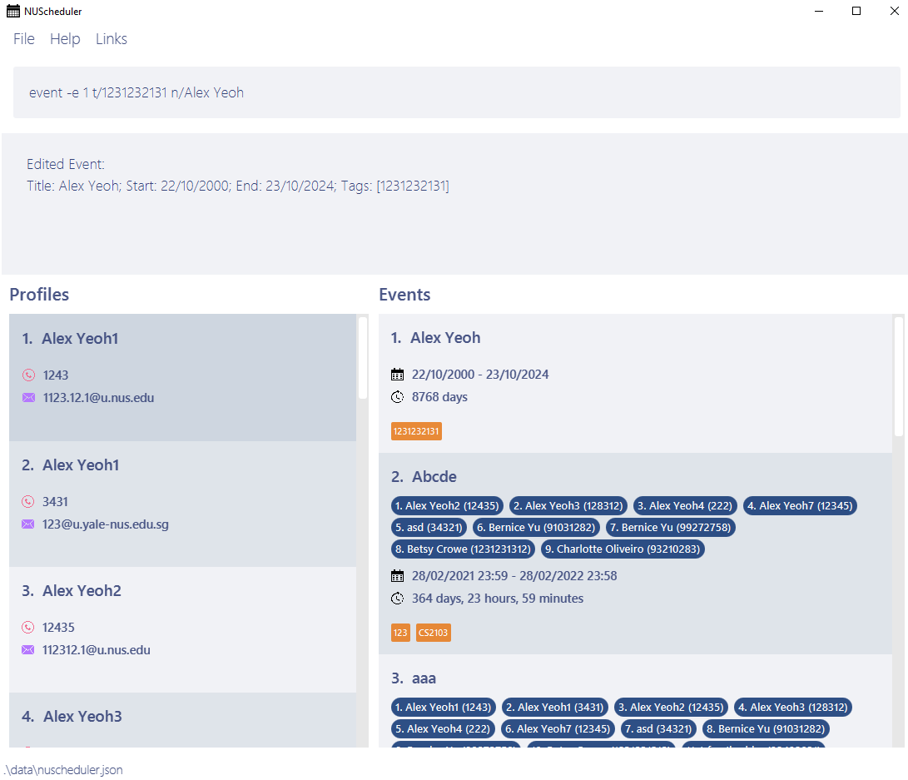The width and height of the screenshot is (908, 780).
Task: Click the Profiles panel heading
Action: point(39,295)
